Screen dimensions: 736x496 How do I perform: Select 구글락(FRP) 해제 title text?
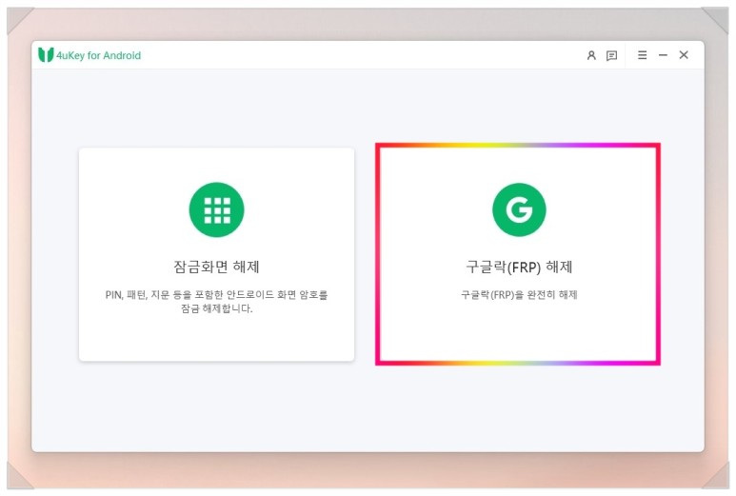click(x=519, y=267)
